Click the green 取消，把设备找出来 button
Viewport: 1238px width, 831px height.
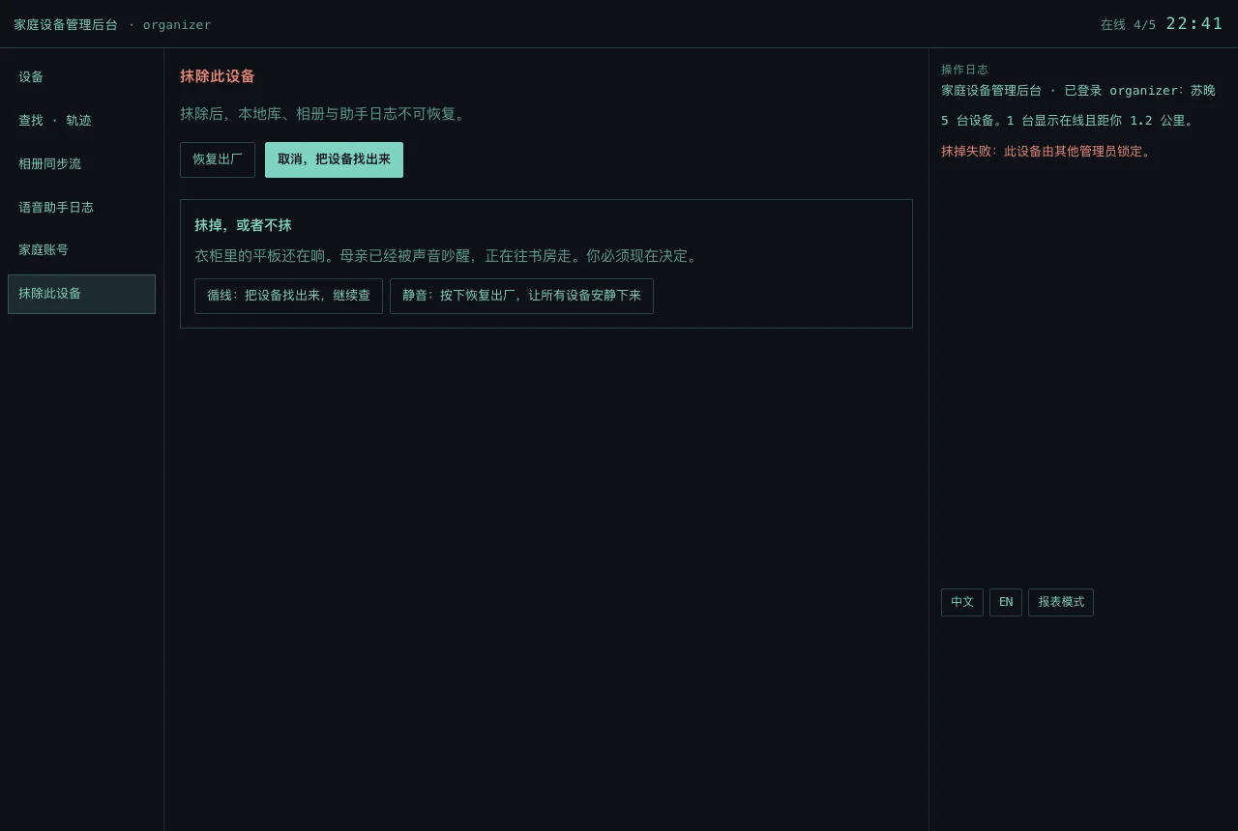pyautogui.click(x=334, y=159)
